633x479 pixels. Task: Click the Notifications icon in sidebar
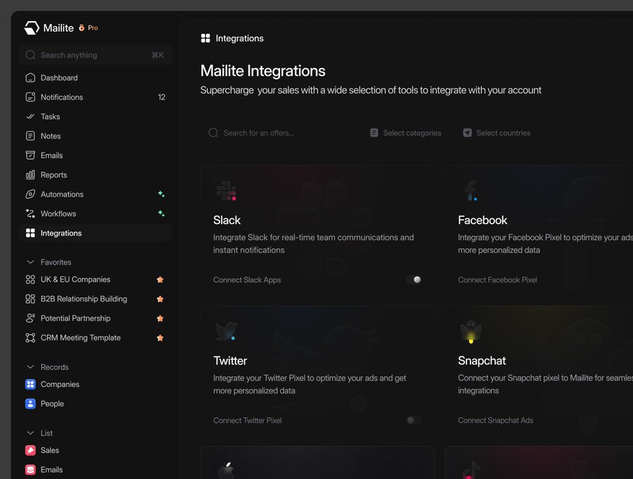30,97
